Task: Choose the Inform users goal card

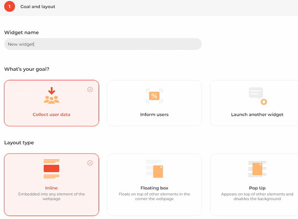Action: [x=154, y=103]
